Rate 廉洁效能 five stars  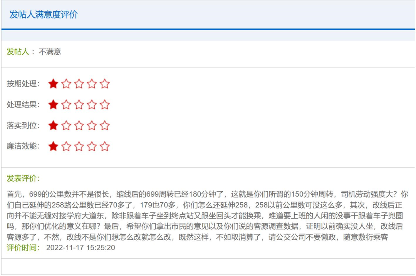[x=105, y=146]
